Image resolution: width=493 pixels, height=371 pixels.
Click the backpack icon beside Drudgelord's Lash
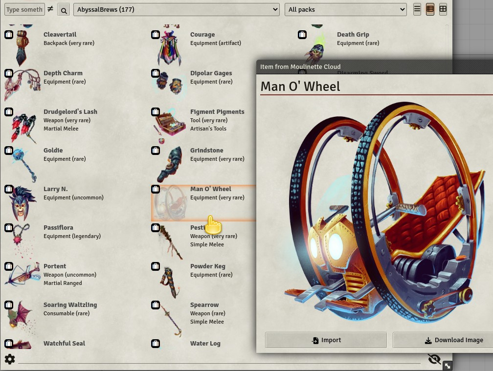tap(9, 112)
